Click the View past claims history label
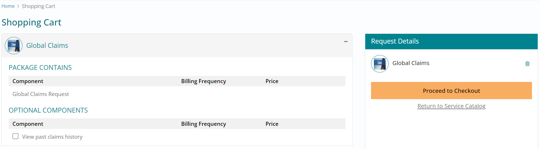This screenshot has height=149, width=540. click(52, 137)
